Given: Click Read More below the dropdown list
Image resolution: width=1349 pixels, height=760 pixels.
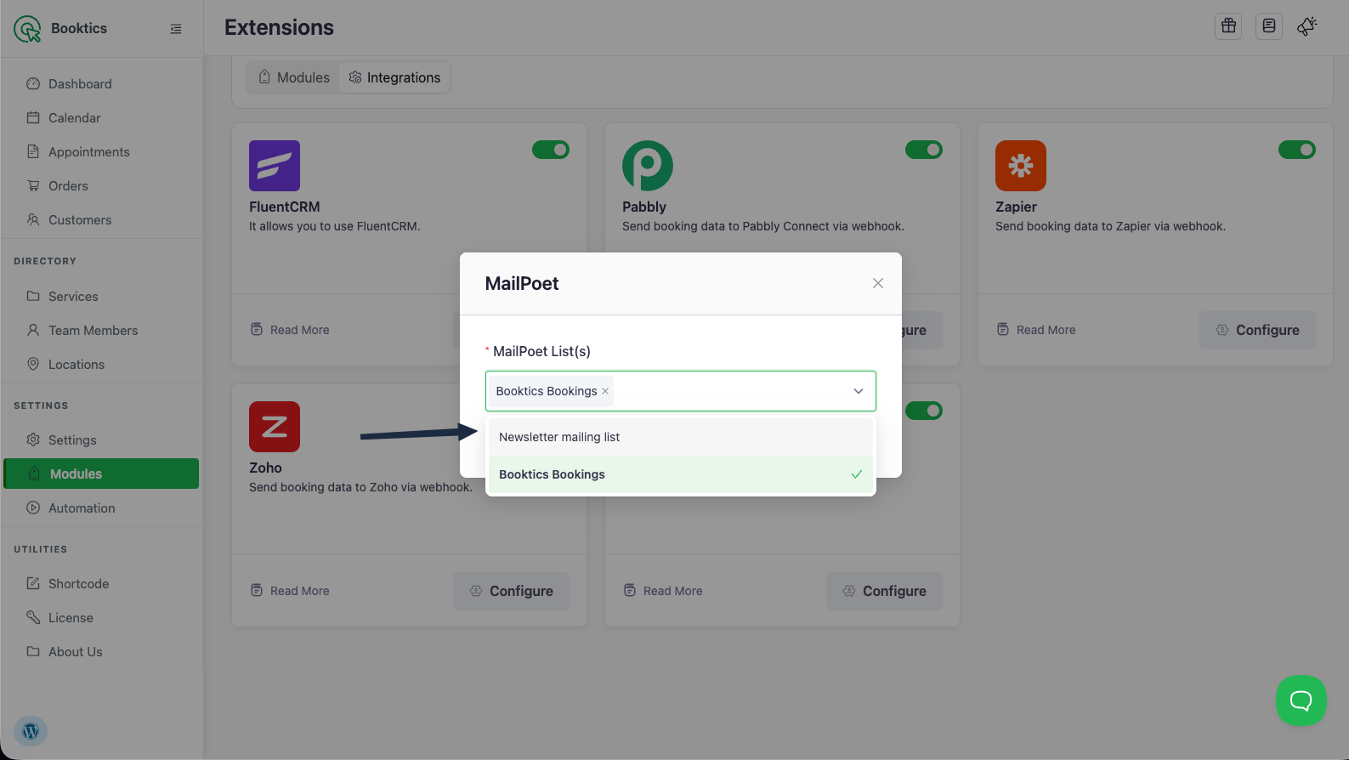Looking at the screenshot, I should (663, 591).
